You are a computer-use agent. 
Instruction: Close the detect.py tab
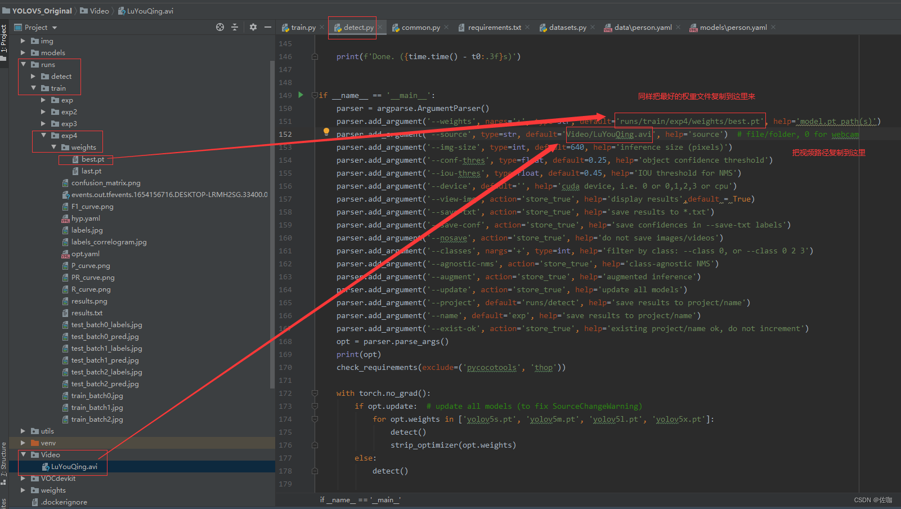[x=380, y=27]
